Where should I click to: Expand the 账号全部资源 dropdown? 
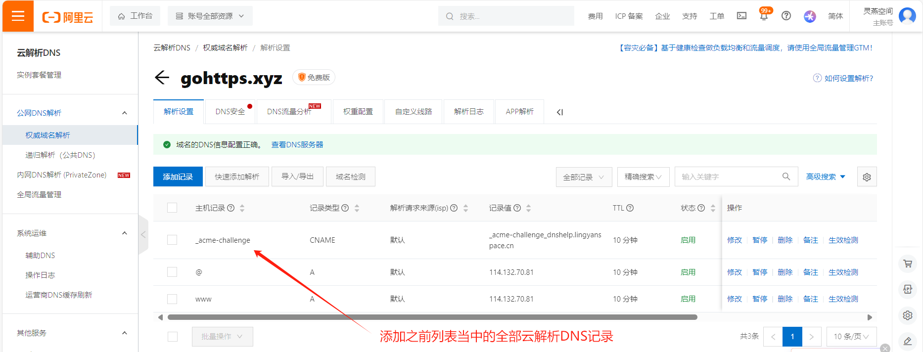[x=210, y=16]
